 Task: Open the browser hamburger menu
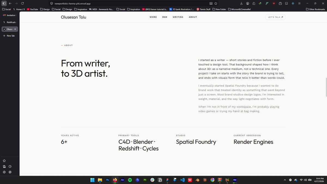pos(299,4)
